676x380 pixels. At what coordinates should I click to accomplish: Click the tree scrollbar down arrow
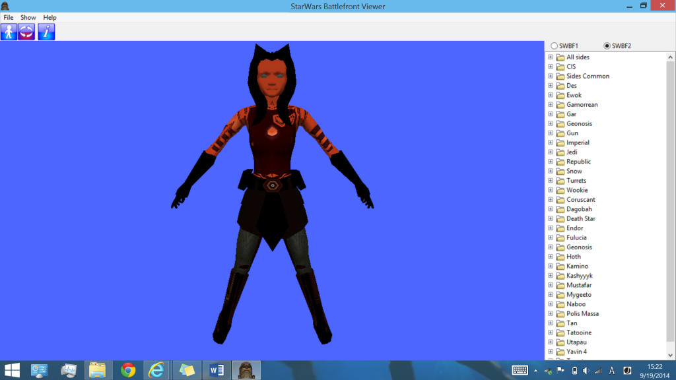coord(670,356)
